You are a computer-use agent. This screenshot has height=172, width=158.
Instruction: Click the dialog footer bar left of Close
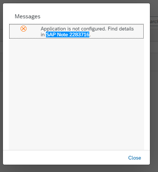65,157
